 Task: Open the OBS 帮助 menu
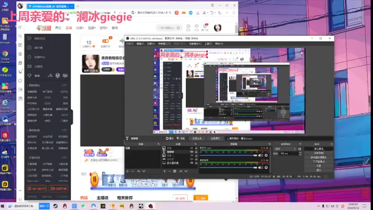(219, 44)
